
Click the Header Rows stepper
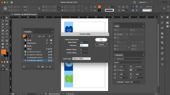tap(79, 49)
